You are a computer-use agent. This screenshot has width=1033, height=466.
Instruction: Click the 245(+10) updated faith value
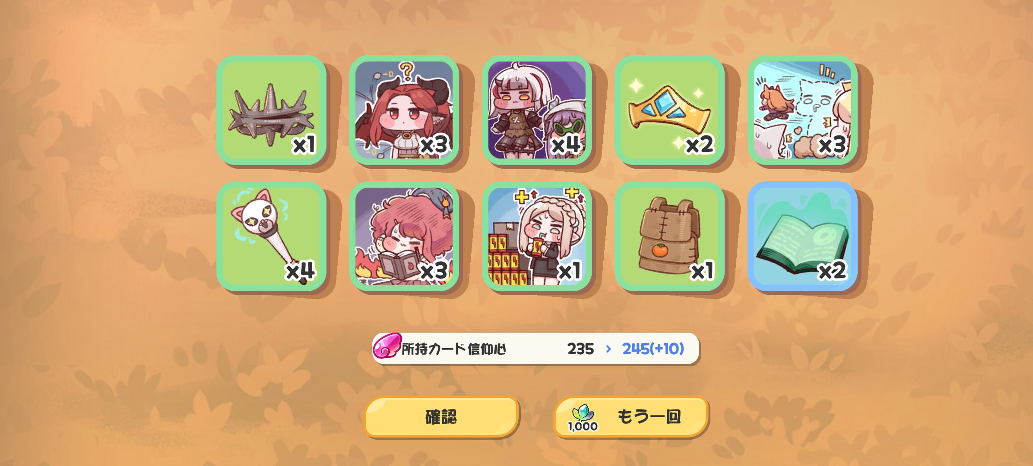coord(653,349)
